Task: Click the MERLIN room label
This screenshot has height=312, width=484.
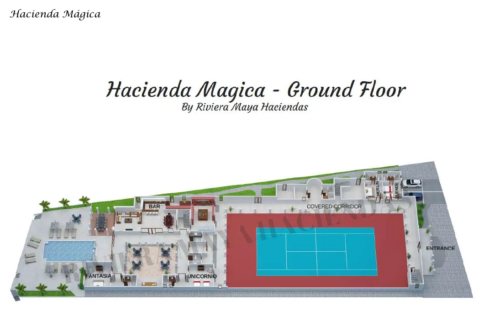Action: 377,188
